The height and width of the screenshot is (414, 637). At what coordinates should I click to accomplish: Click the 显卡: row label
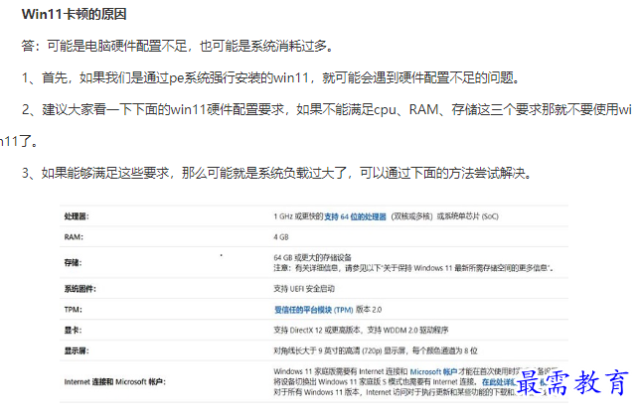[x=73, y=331]
